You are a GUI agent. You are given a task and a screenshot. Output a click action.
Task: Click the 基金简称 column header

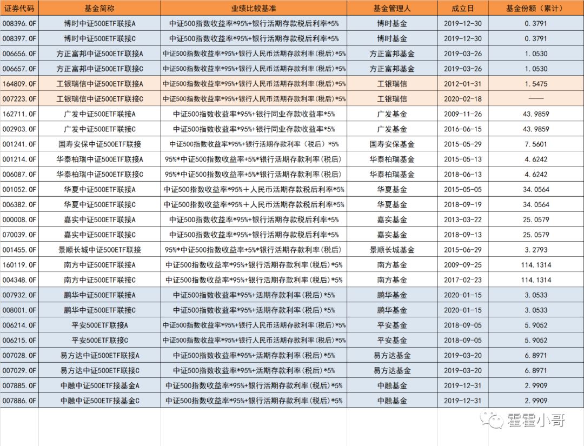tap(99, 8)
